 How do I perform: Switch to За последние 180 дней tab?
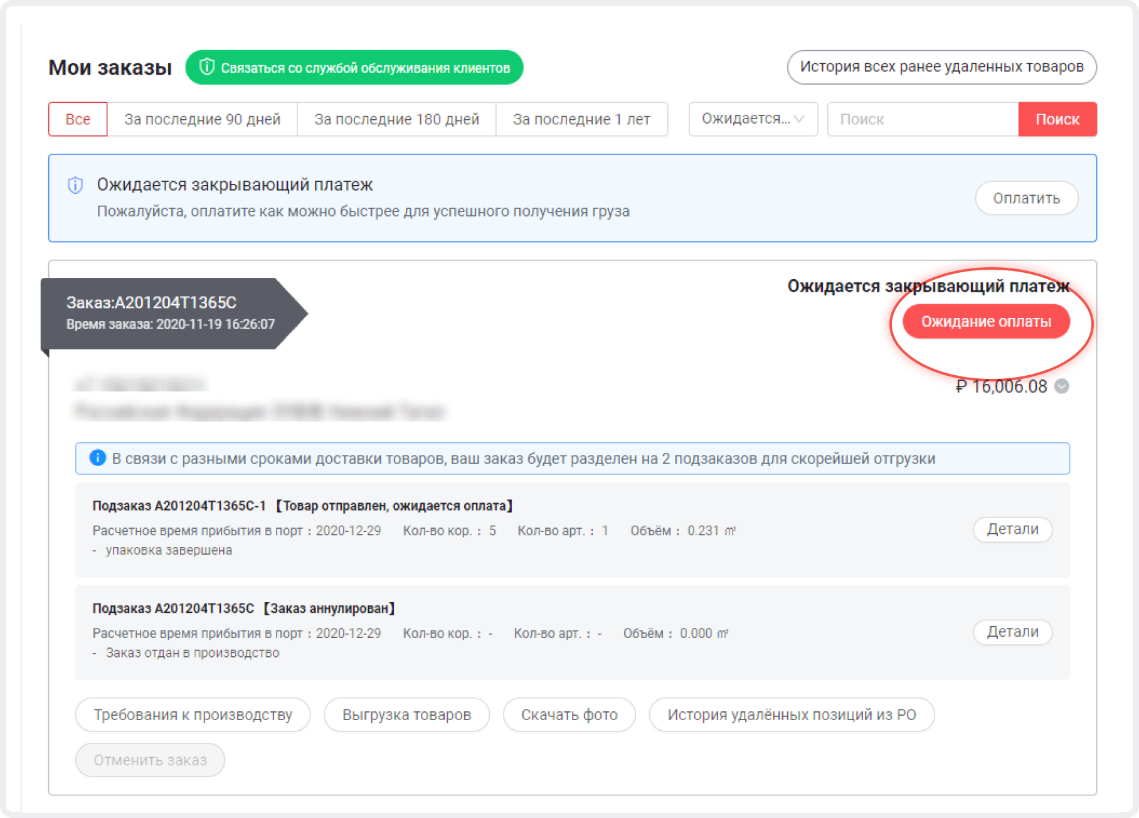click(x=396, y=119)
